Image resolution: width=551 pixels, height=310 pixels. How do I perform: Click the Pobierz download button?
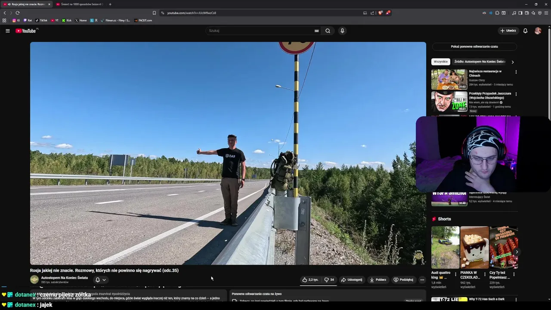tap(378, 280)
